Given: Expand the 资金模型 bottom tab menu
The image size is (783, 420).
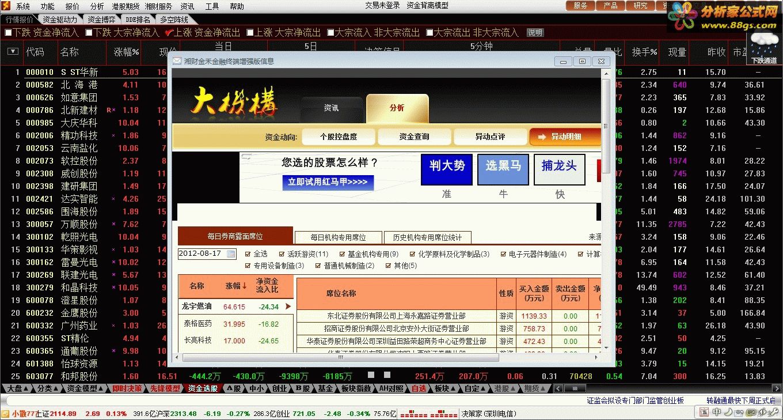Looking at the screenshot, I should pyautogui.click(x=101, y=389).
